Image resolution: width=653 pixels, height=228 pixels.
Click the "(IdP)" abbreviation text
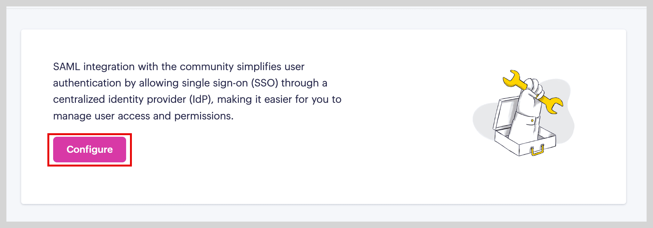coord(201,99)
